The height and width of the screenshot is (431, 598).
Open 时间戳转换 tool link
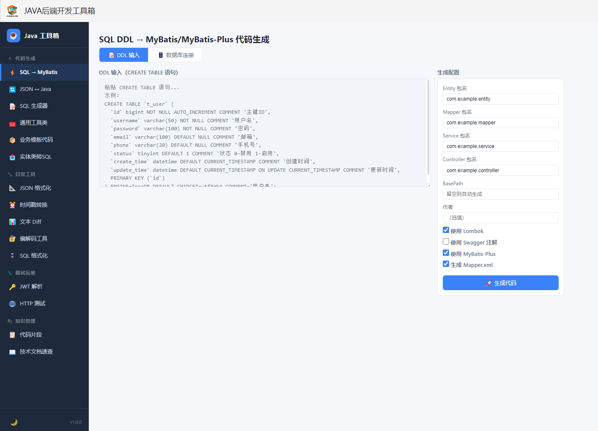[44, 205]
